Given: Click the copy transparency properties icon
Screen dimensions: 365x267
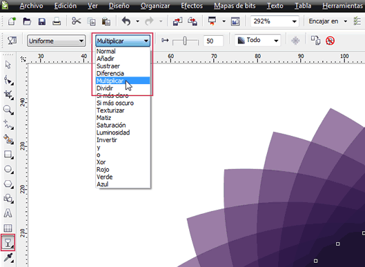Looking at the screenshot, I should [315, 40].
